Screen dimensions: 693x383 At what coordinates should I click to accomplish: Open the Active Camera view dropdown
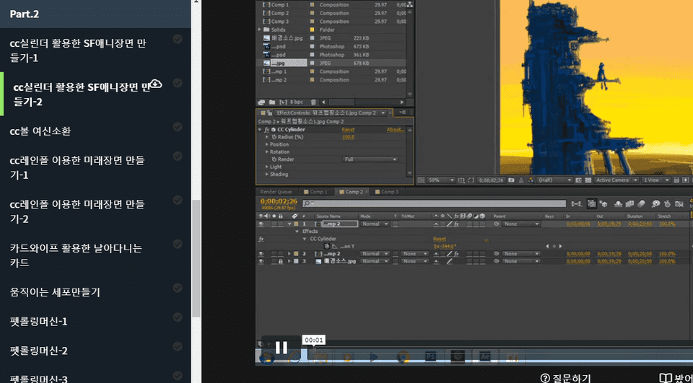click(616, 180)
